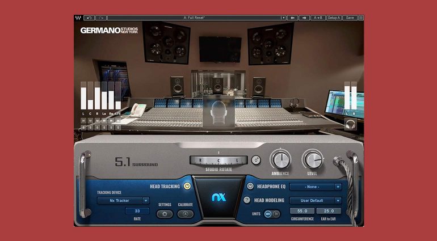Load the previous preset with left arrow
The height and width of the screenshot is (241, 437).
tap(292, 18)
